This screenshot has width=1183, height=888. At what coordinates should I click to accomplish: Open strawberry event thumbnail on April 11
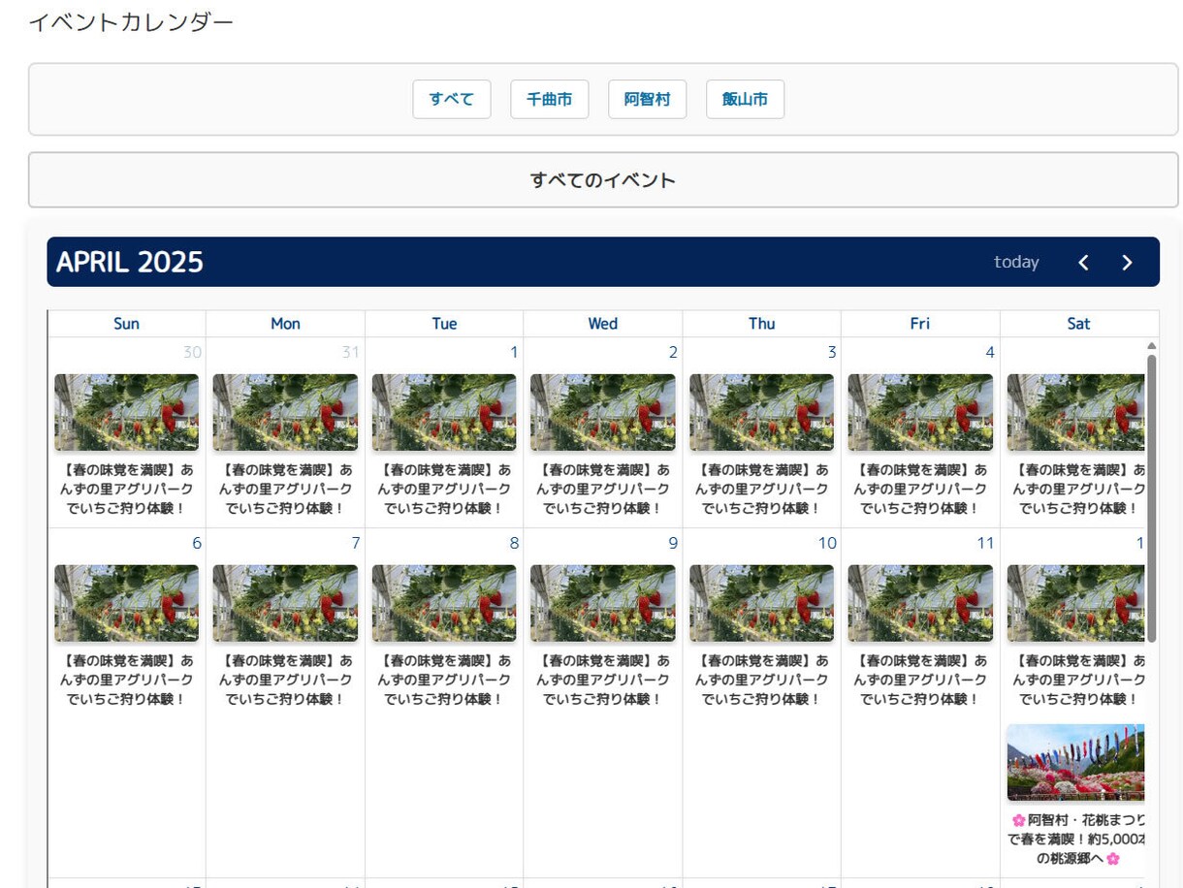[x=920, y=603]
